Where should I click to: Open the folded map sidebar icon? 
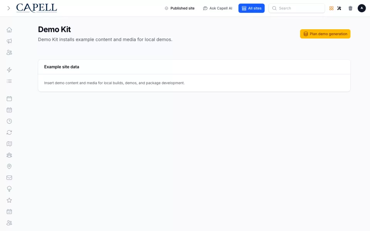point(9,144)
